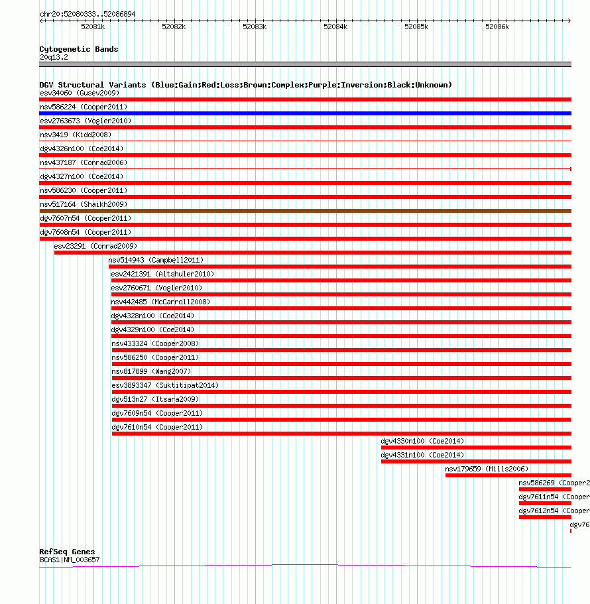Viewport: 590px width, 604px height.
Task: Click the dgv4326n100 (Coe2014) label
Action: pos(82,149)
